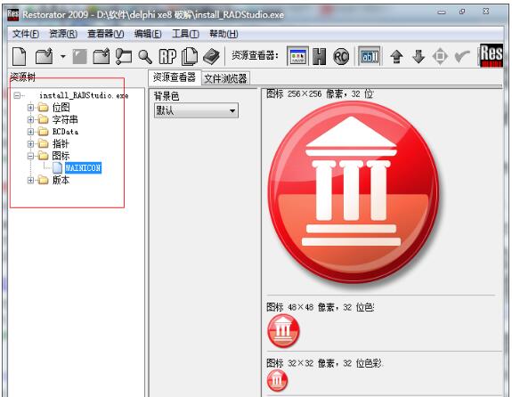This screenshot has height=397, width=512.
Task: Click the RP ResPatcher toolbar icon
Action: coord(167,56)
